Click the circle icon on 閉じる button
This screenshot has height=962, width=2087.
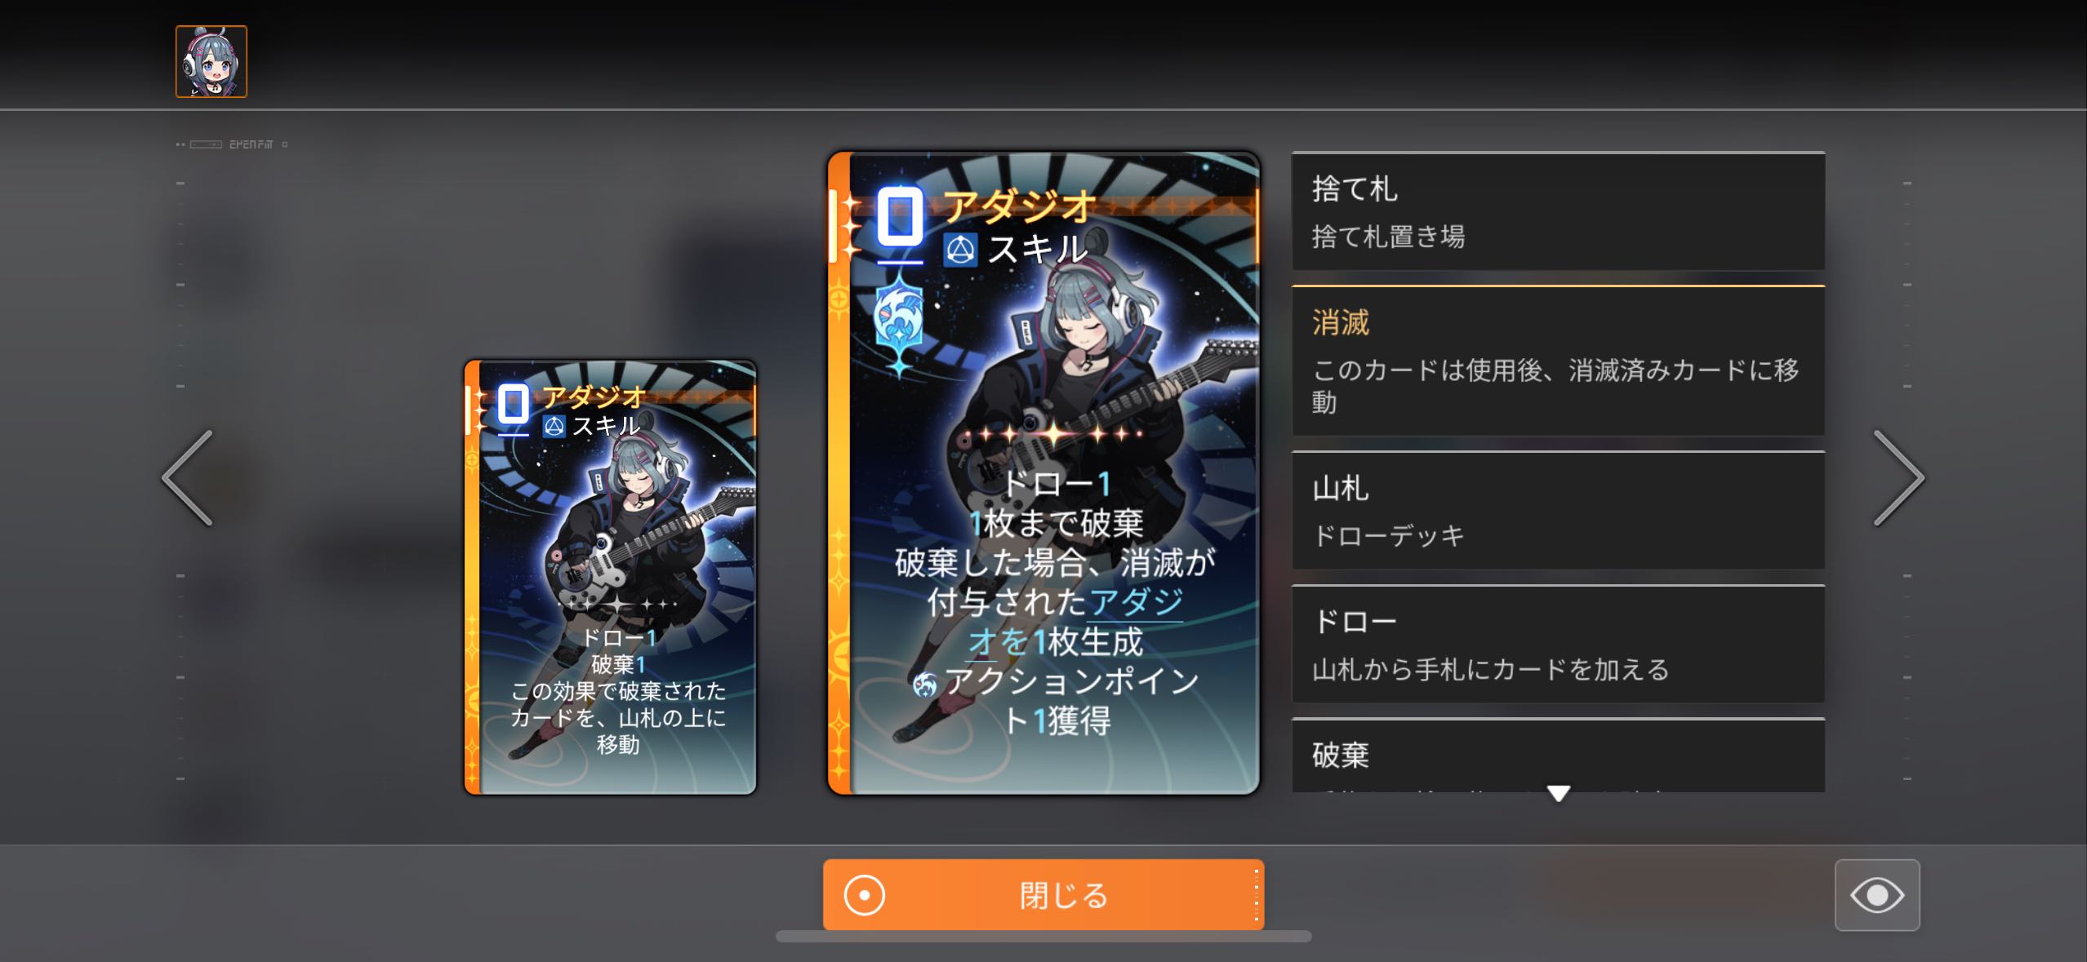pyautogui.click(x=864, y=895)
